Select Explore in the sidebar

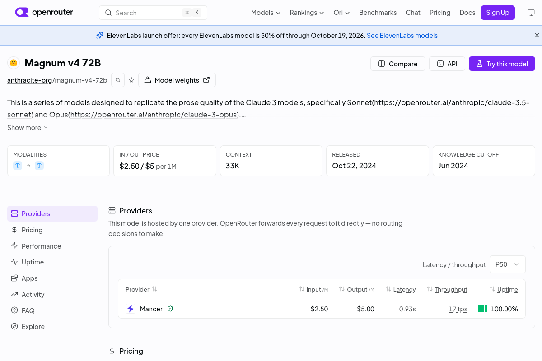52,327
